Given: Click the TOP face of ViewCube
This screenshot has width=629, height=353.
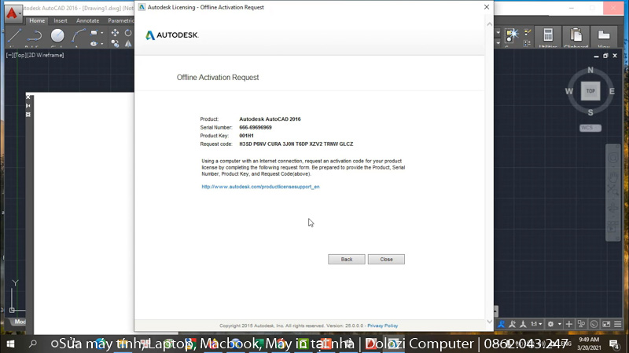Looking at the screenshot, I should [x=590, y=91].
